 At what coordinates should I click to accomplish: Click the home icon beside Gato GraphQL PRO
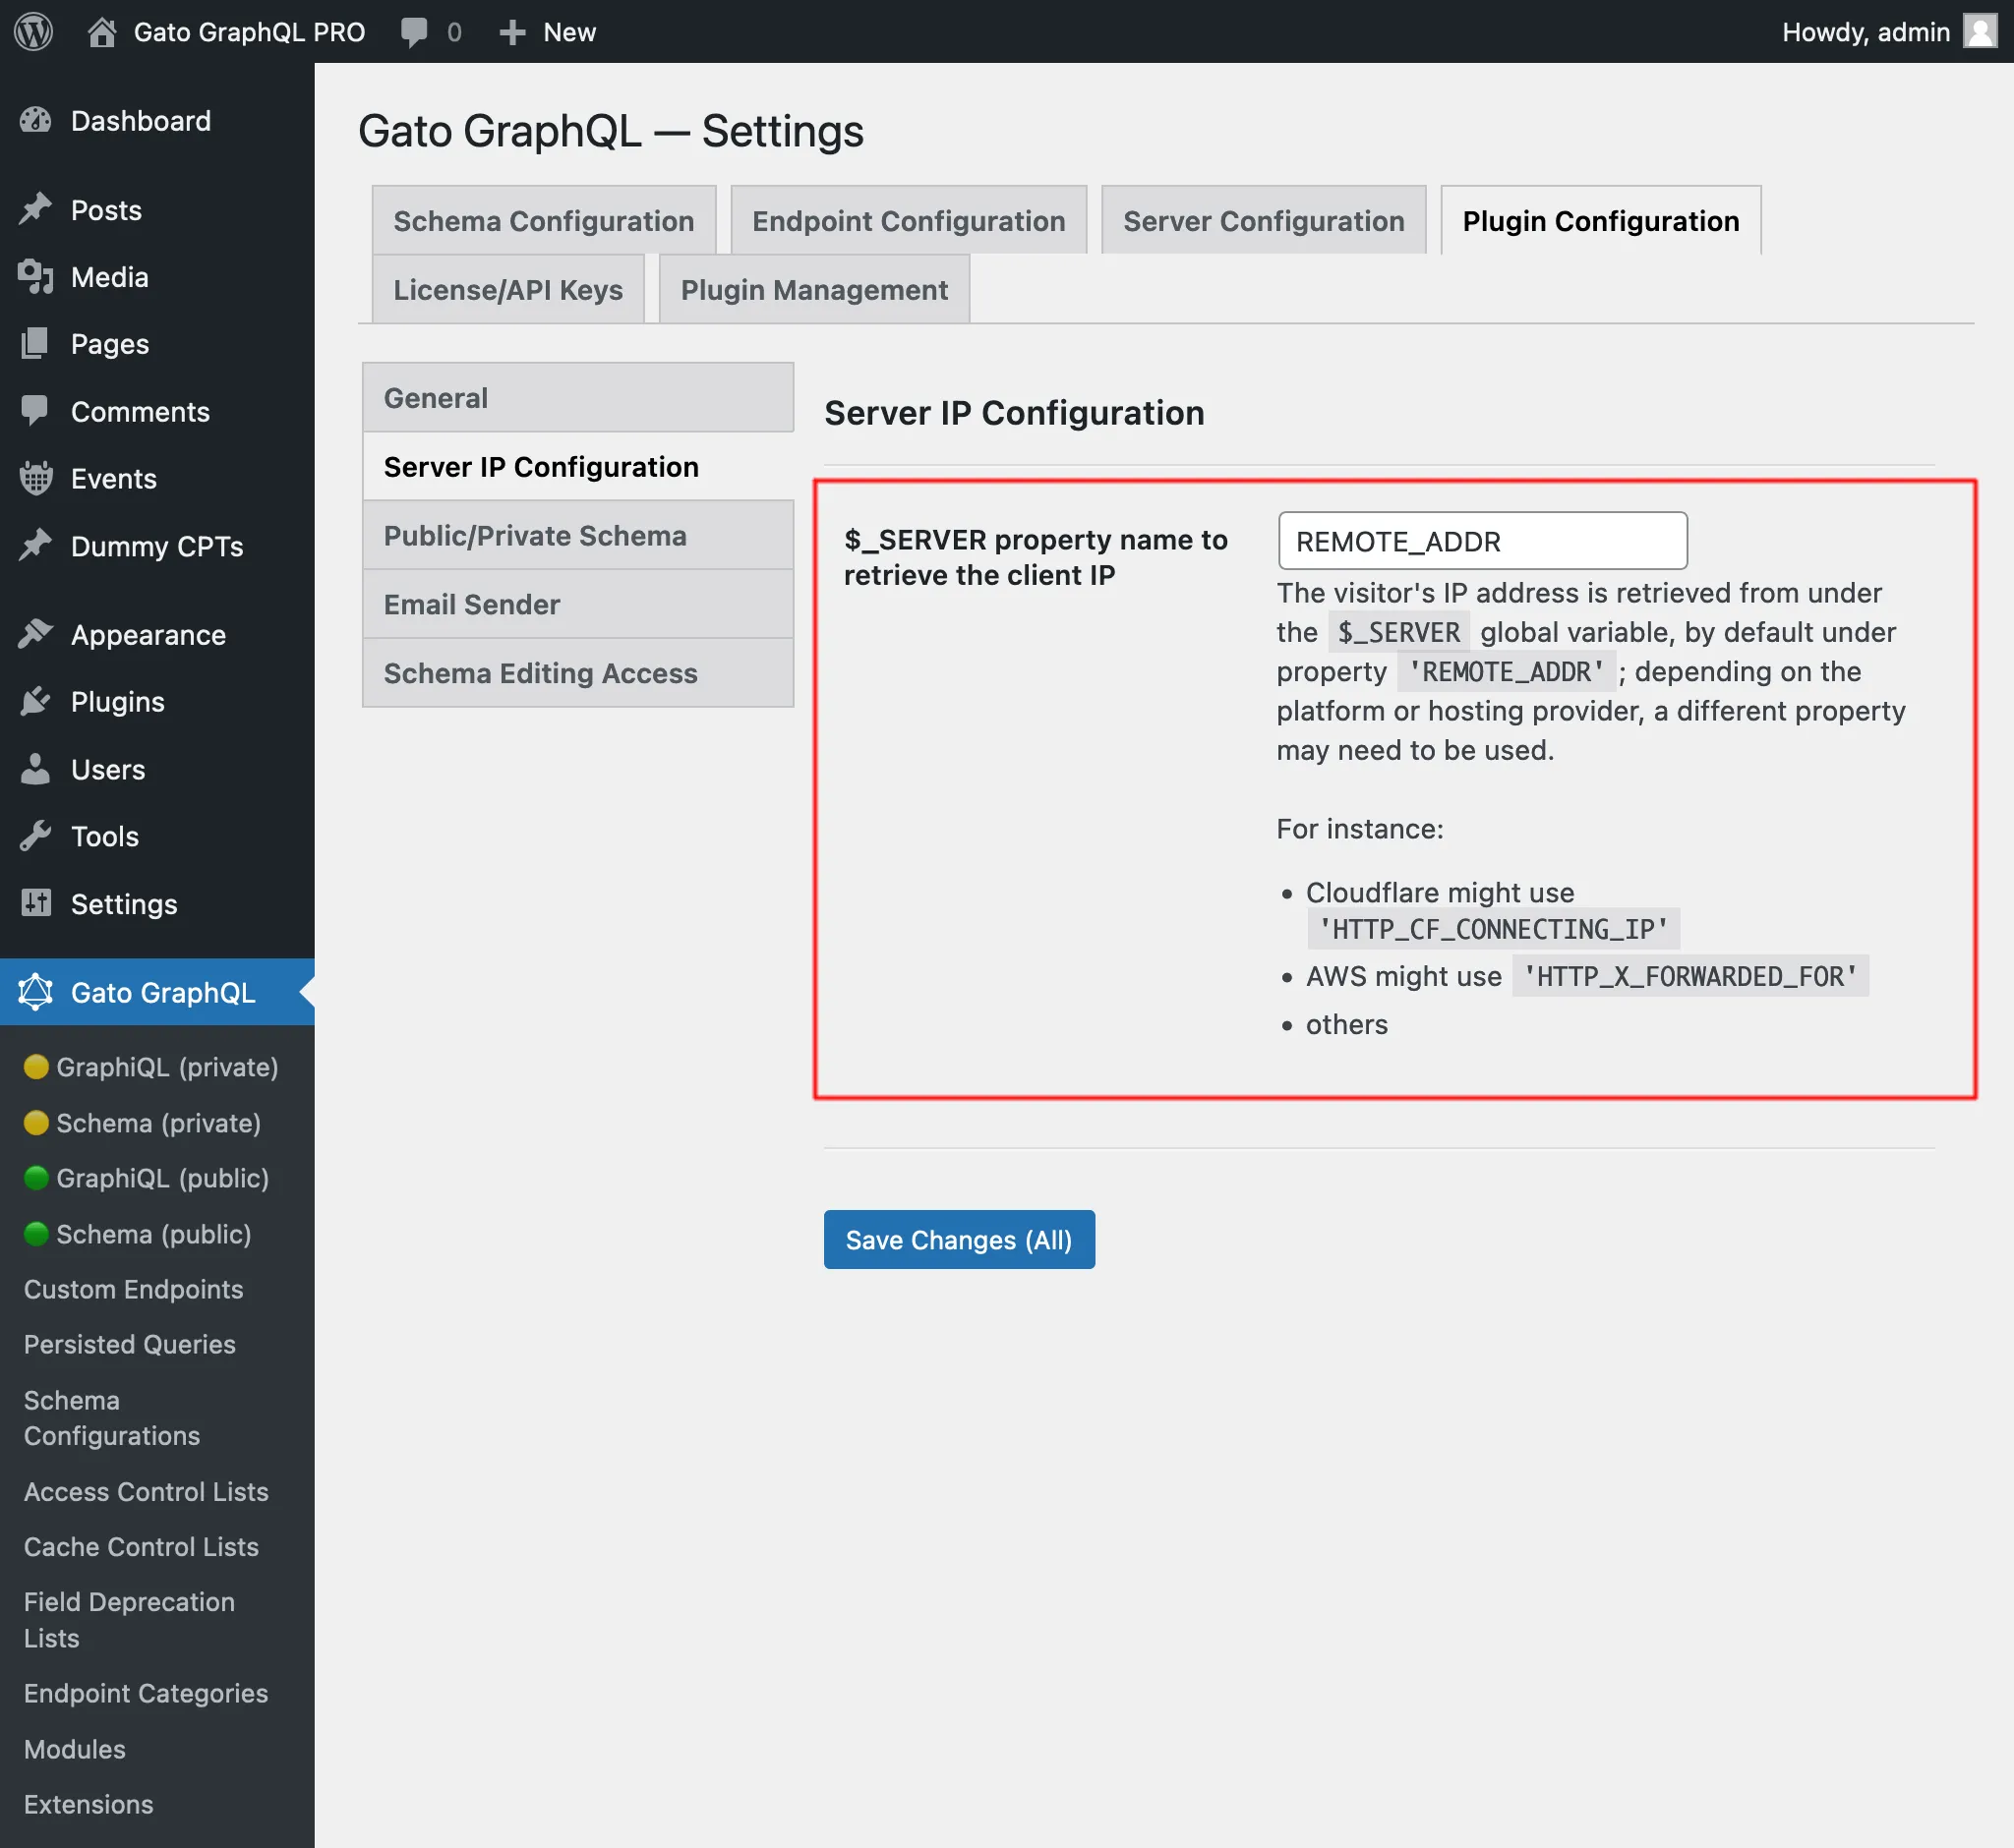click(x=101, y=32)
